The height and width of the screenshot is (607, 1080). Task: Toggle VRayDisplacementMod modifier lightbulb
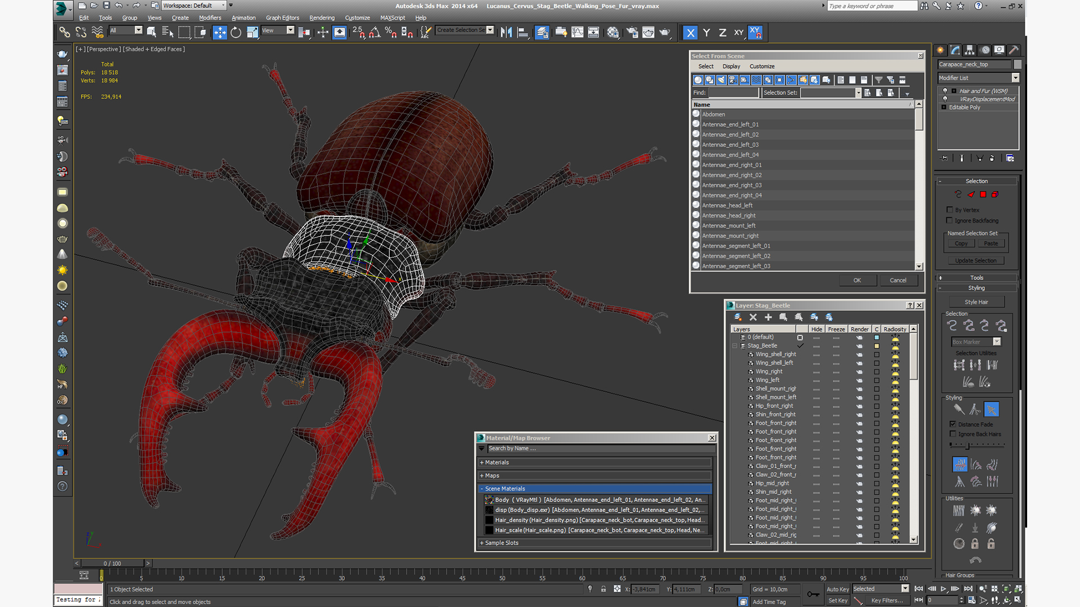pyautogui.click(x=945, y=99)
